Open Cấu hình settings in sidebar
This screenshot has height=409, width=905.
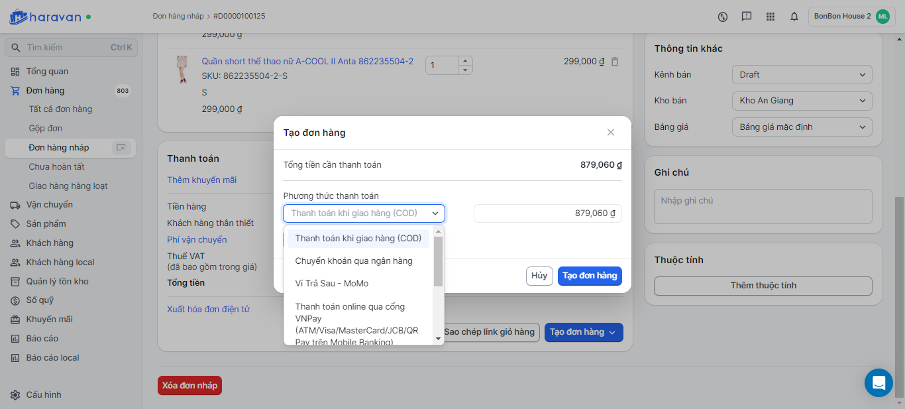[x=44, y=395]
